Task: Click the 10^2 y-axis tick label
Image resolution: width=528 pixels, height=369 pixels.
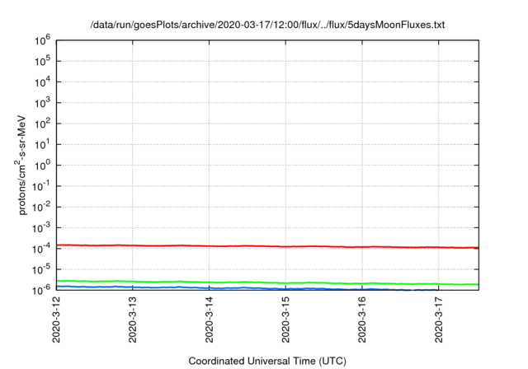Action: click(42, 124)
